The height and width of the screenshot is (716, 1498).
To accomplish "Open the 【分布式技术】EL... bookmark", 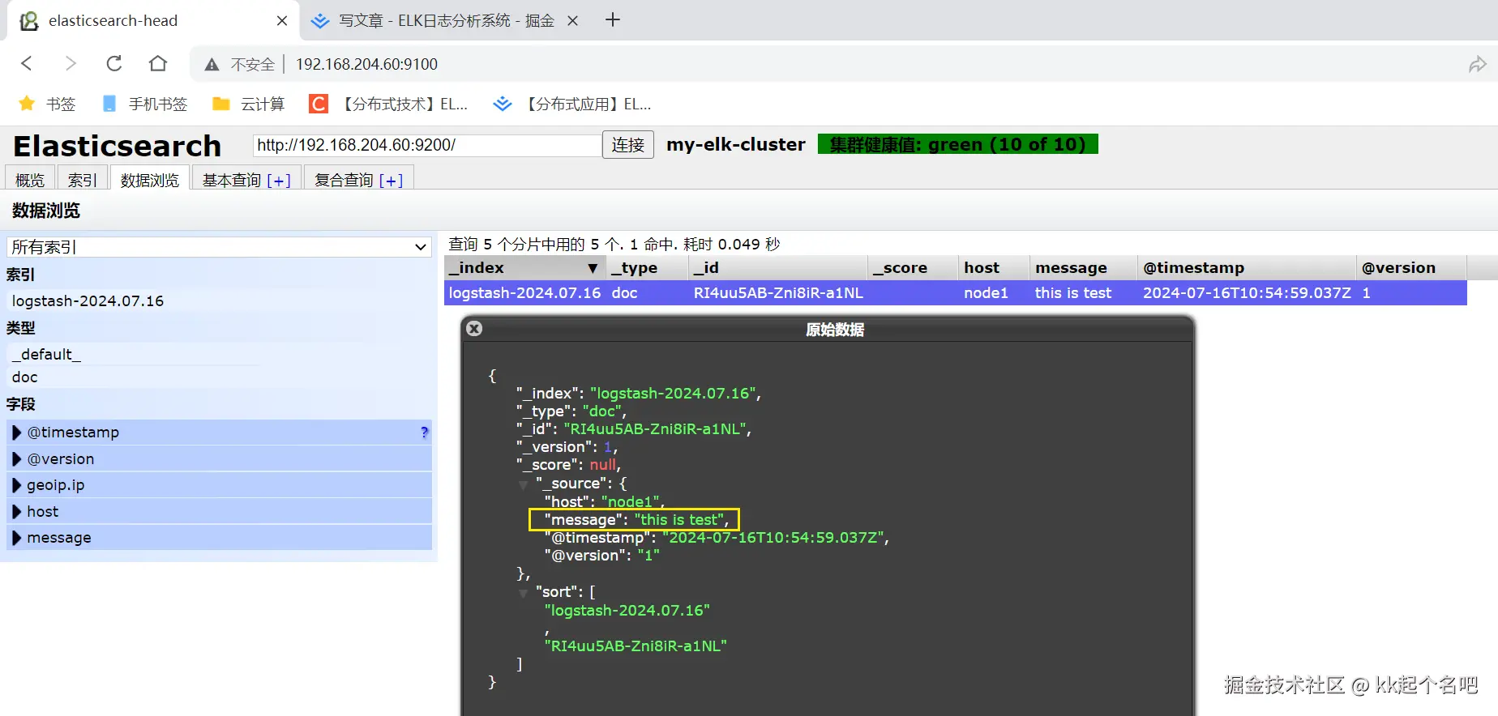I will (388, 104).
